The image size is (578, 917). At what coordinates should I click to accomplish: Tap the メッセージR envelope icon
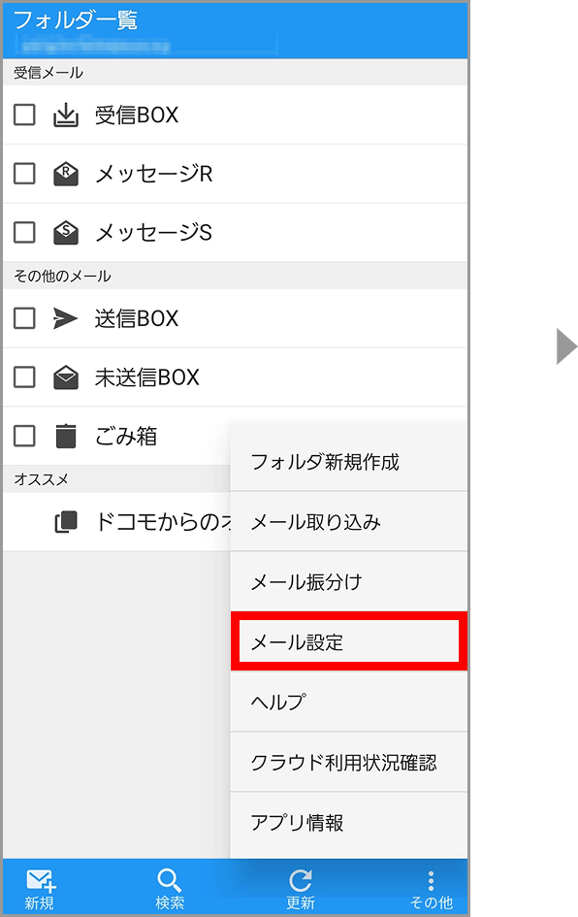pos(66,174)
